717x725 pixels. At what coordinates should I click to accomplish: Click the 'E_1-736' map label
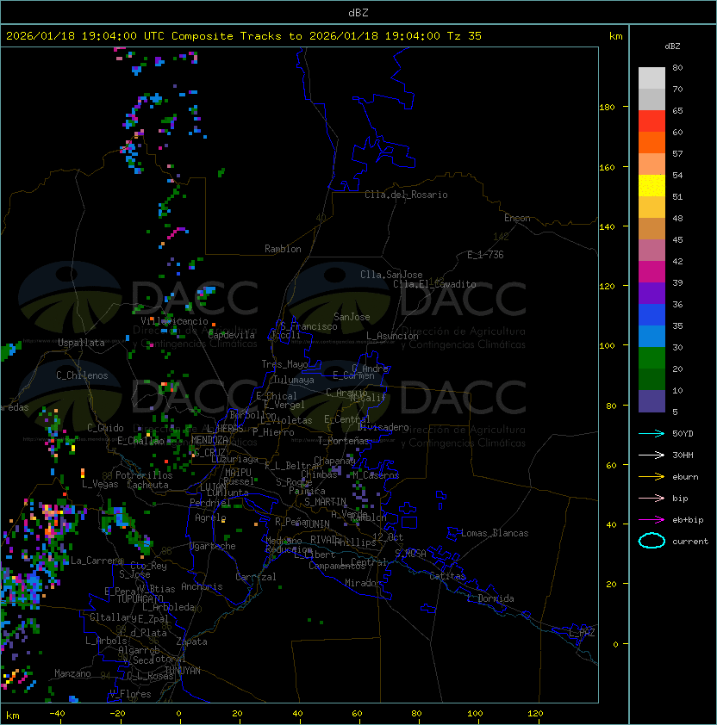coord(485,255)
